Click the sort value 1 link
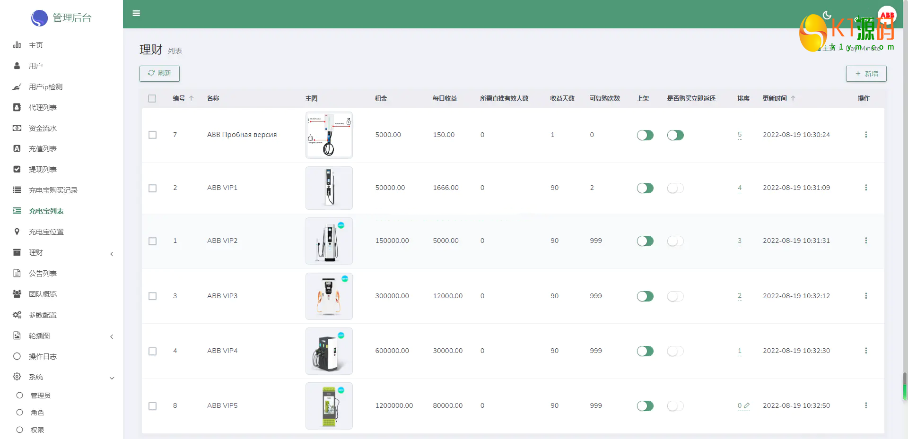The width and height of the screenshot is (908, 439). [740, 351]
